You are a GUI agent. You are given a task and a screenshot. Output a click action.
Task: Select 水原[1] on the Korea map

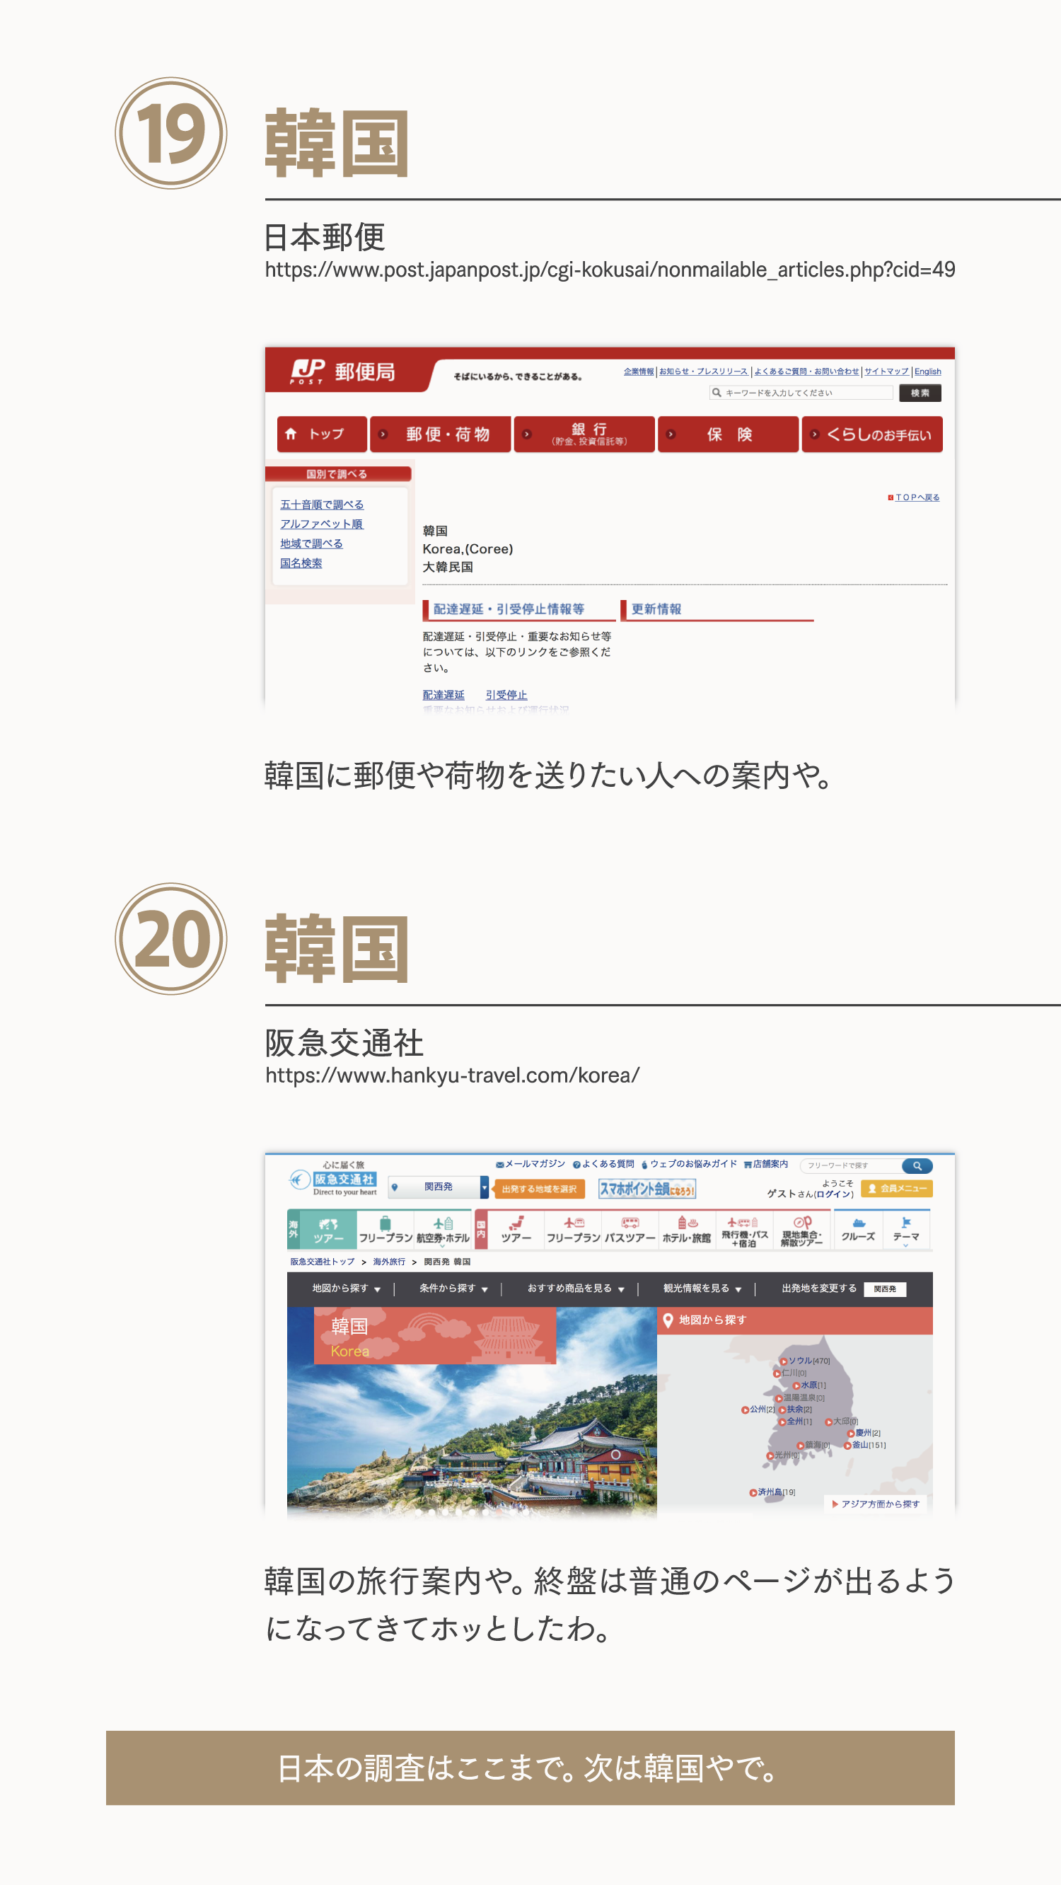(809, 1385)
